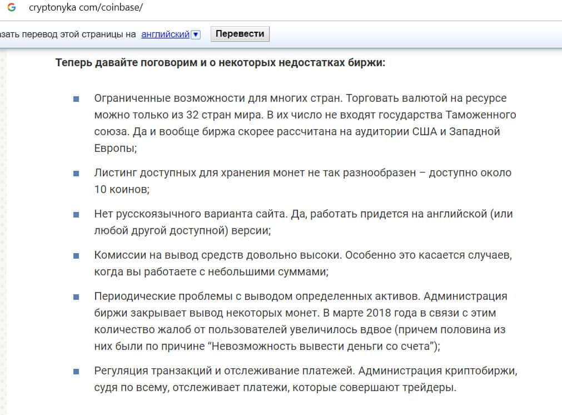Click the text about "любой другой доступной" version

pos(183,230)
